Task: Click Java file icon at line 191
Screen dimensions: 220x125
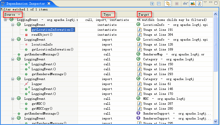Action: pyautogui.click(x=139, y=30)
